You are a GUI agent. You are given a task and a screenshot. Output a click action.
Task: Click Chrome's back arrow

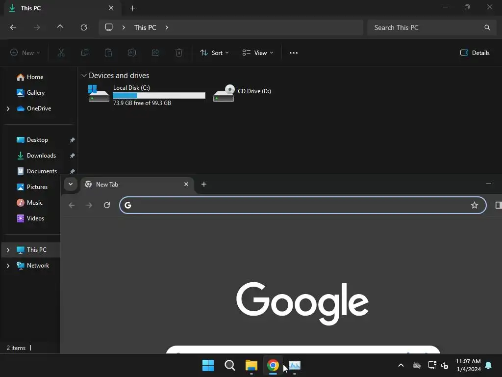[x=72, y=205]
